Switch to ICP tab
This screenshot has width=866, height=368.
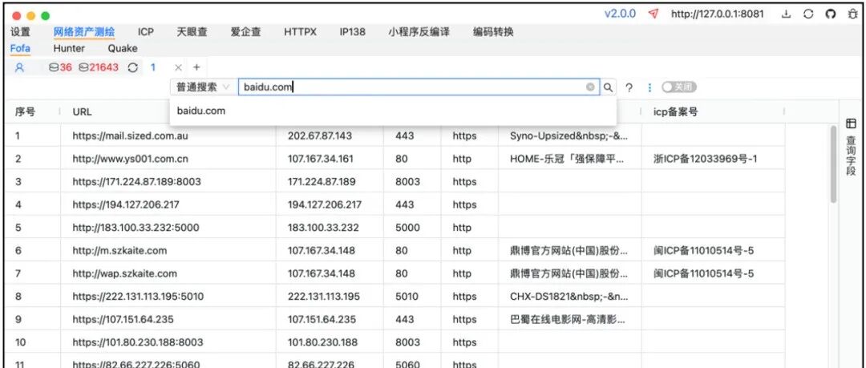pyautogui.click(x=146, y=32)
